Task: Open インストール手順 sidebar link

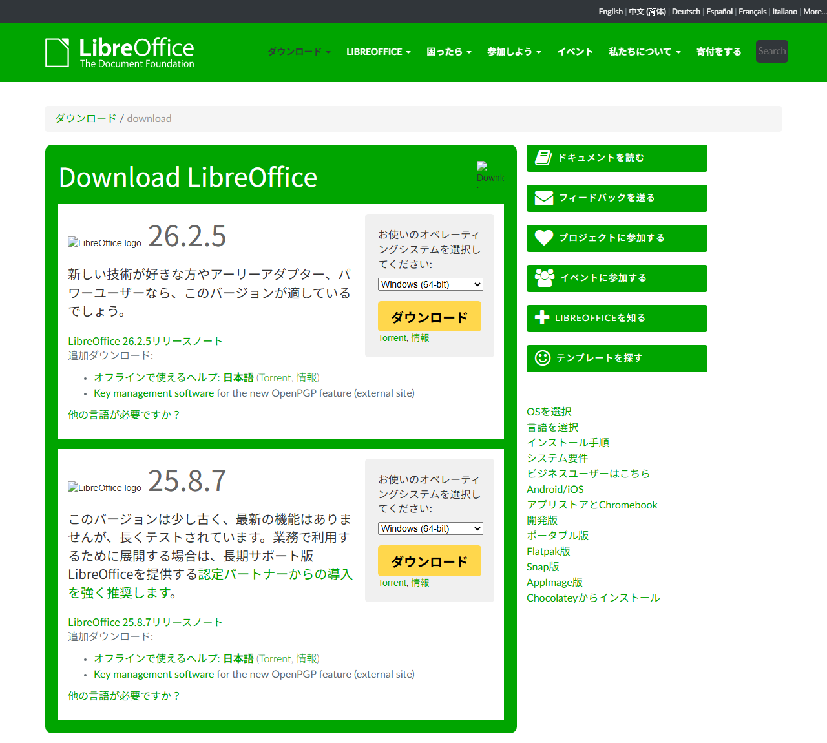Action: (568, 443)
